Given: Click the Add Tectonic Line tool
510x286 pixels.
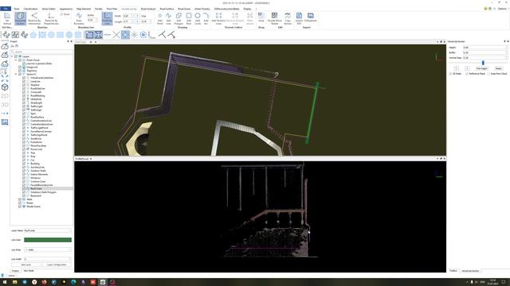Looking at the screenshot, I should [x=218, y=18].
